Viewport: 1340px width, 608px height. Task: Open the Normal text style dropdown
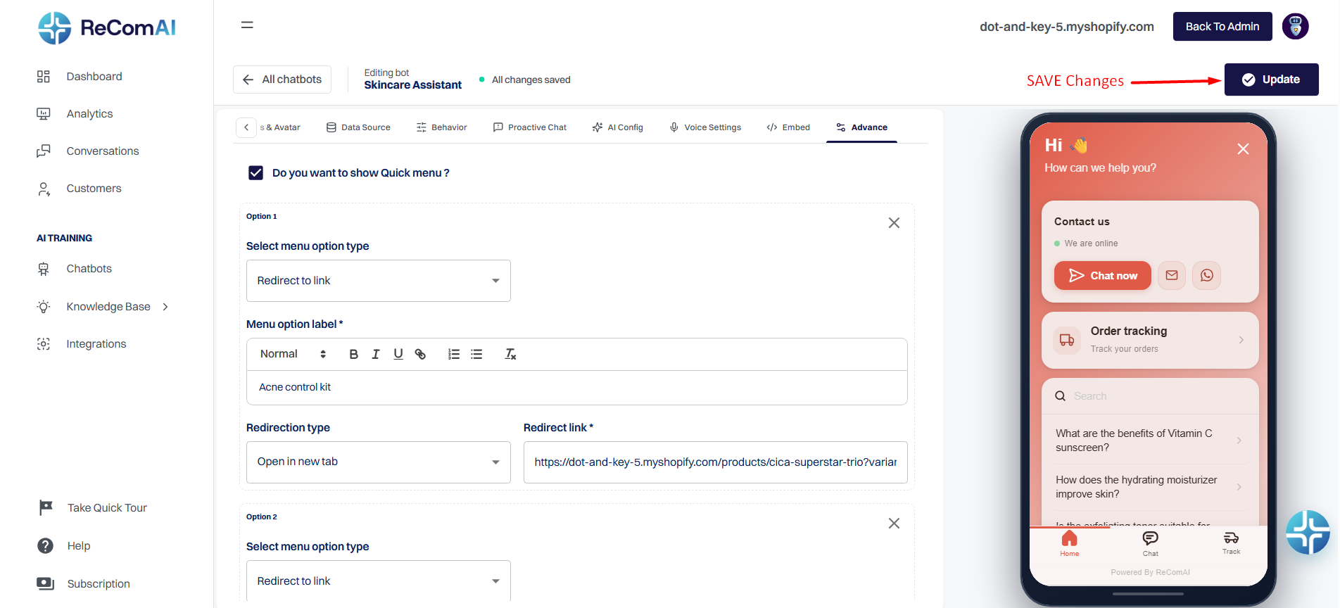[x=293, y=354]
